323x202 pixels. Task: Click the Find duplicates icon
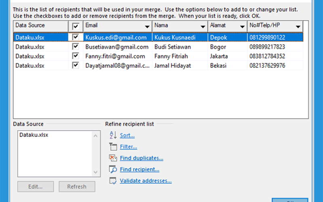pos(113,158)
